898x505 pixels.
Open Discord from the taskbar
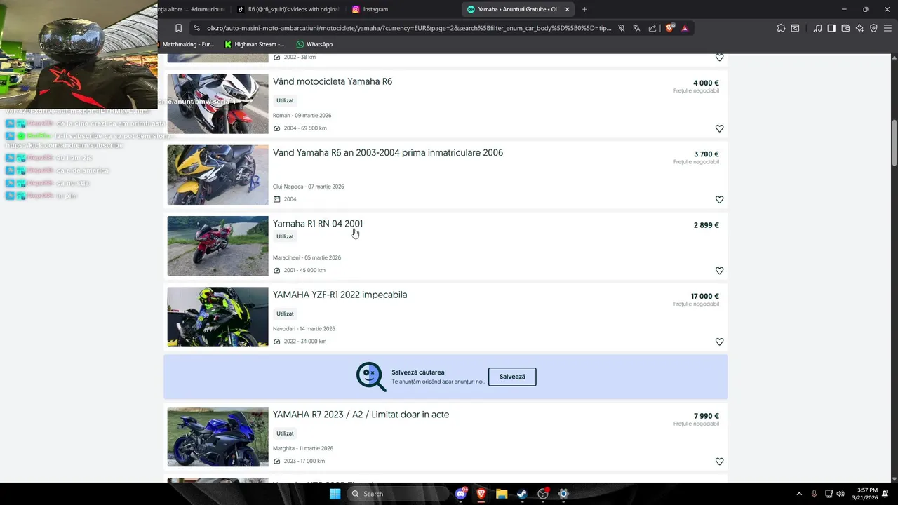[x=461, y=494]
